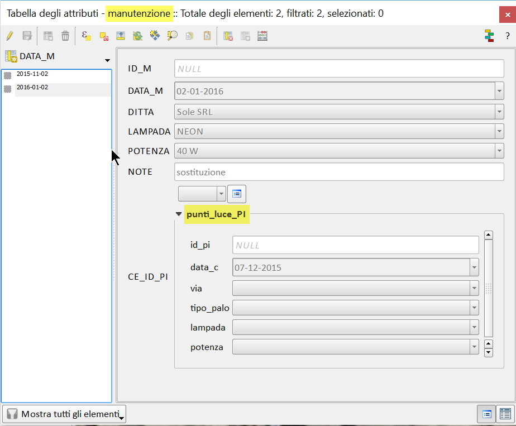Open the DITTA dropdown showing Sole SRL
This screenshot has height=426, width=516.
[x=499, y=112]
